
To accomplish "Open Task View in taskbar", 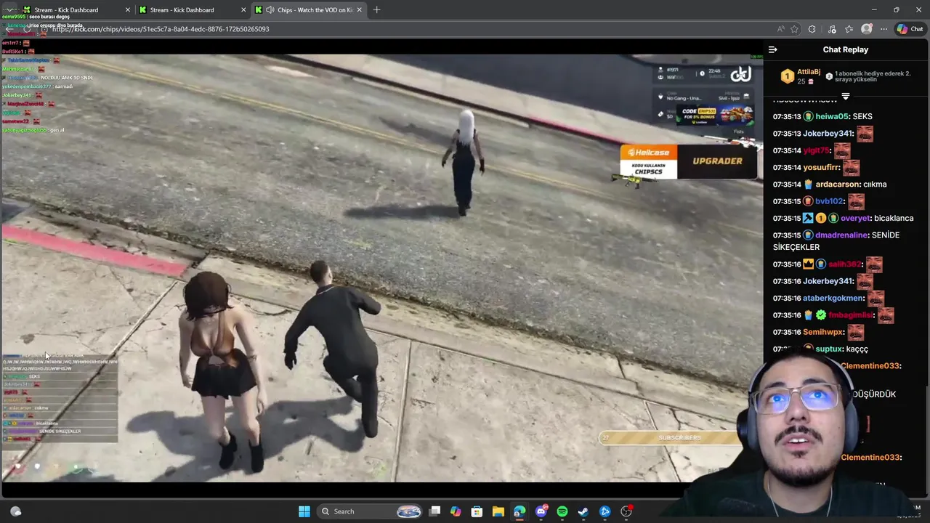I will [x=434, y=511].
